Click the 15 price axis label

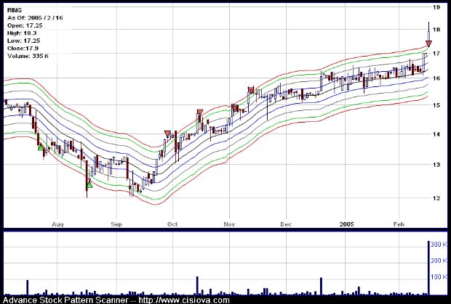tap(436, 105)
